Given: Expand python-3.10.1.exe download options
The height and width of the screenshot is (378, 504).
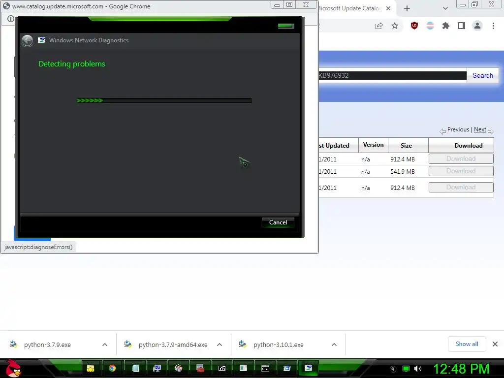Looking at the screenshot, I should [x=334, y=345].
